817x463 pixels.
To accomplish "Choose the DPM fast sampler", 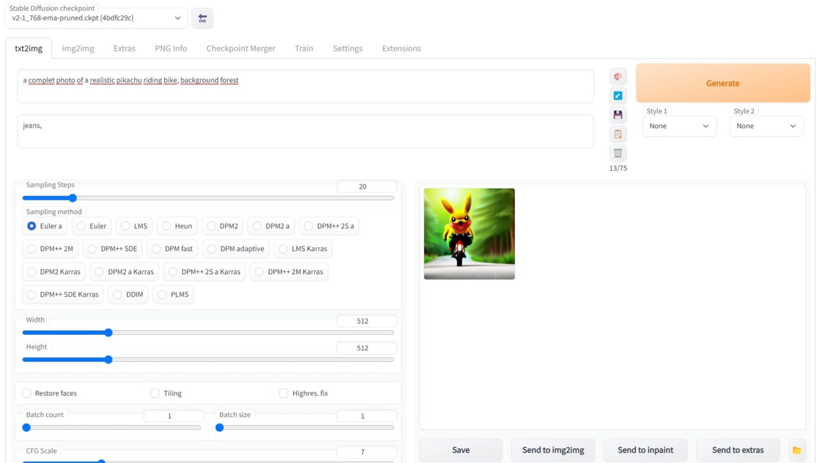I will coord(172,249).
